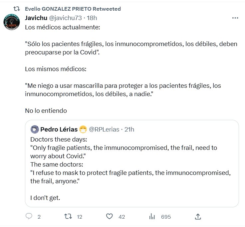Click the 695 views count
The height and width of the screenshot is (227, 245).
click(166, 217)
